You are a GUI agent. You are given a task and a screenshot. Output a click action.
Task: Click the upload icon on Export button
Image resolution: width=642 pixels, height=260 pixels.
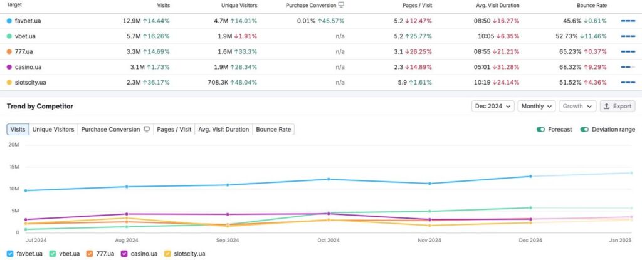click(x=607, y=106)
